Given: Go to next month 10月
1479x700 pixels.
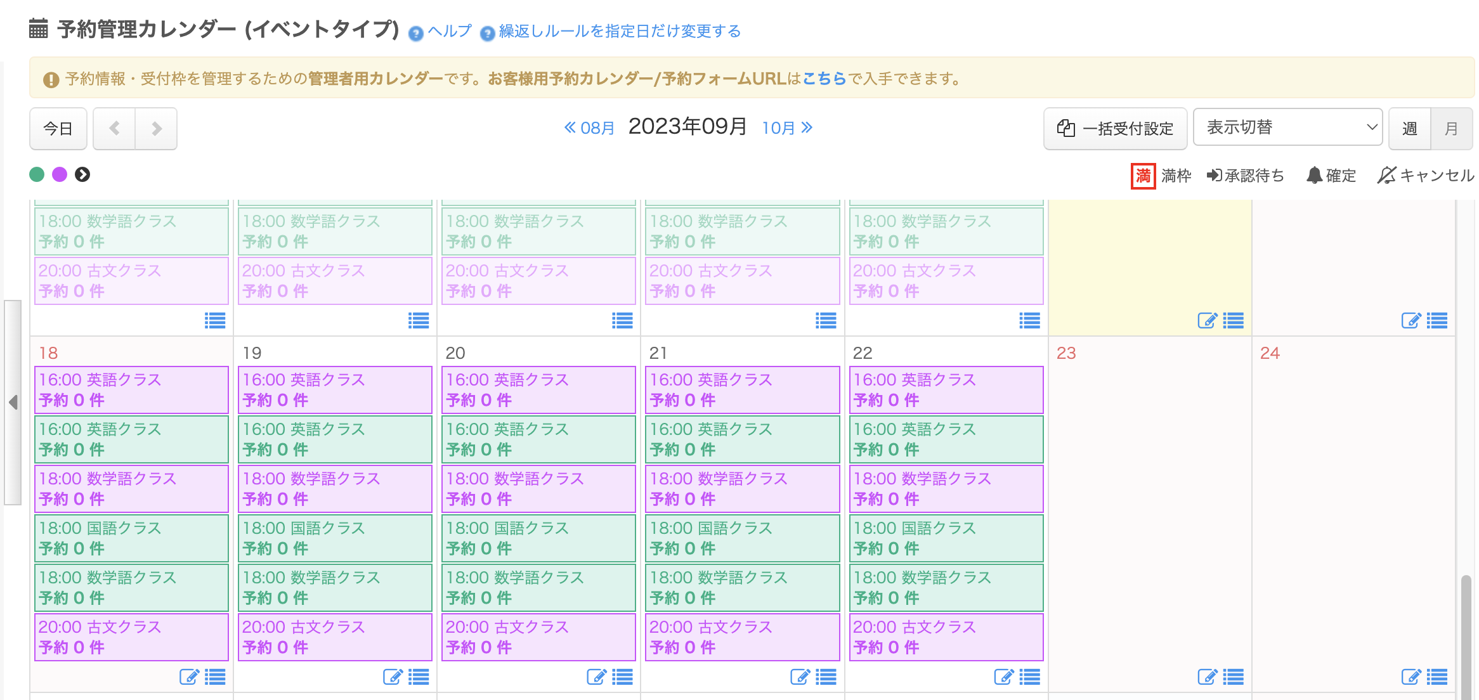Looking at the screenshot, I should 787,128.
